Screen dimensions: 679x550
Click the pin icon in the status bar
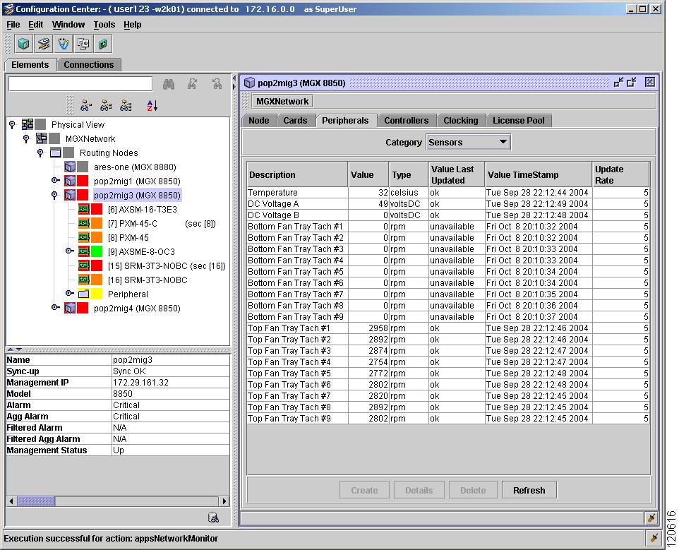(x=654, y=538)
